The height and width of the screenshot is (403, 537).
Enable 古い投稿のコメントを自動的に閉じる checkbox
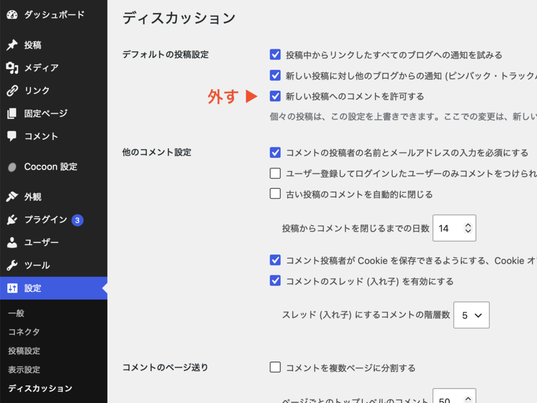point(275,194)
